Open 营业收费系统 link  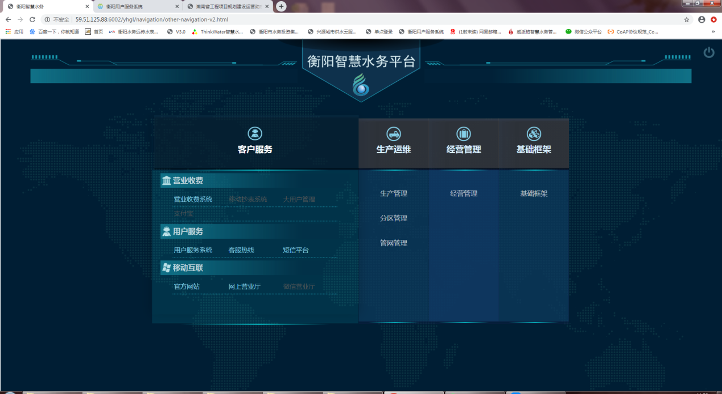coord(193,200)
